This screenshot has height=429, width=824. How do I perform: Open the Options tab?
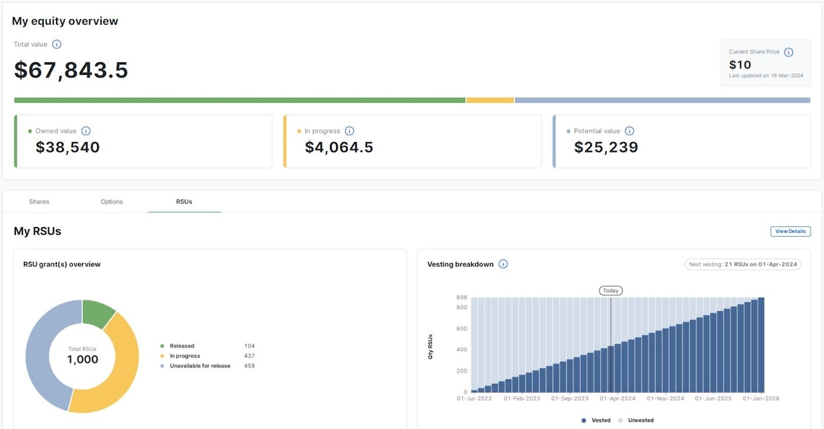(x=111, y=202)
